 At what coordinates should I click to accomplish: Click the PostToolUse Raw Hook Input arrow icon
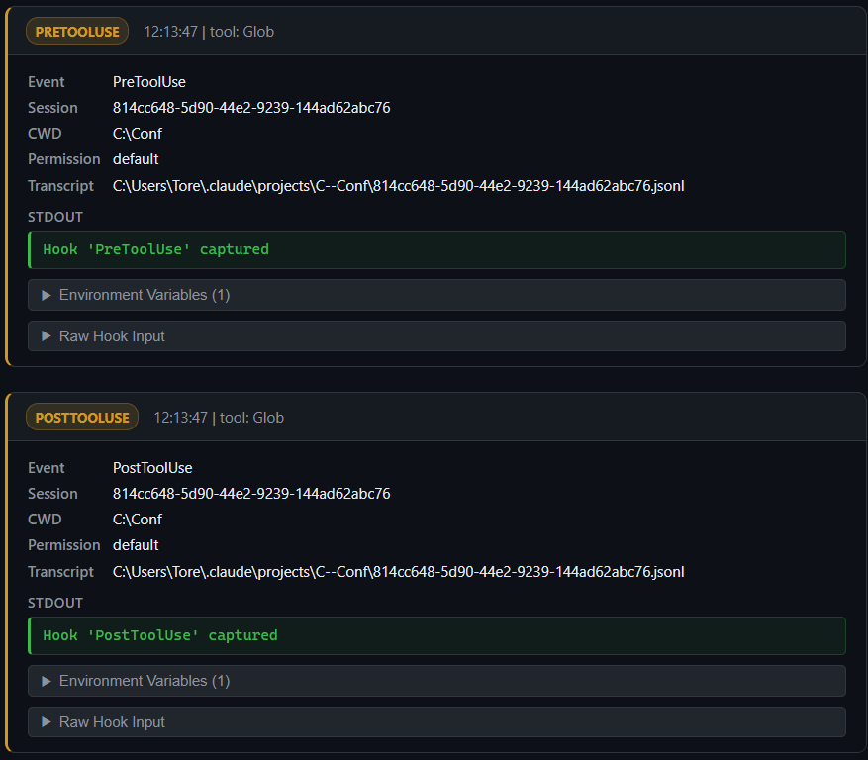tap(45, 722)
